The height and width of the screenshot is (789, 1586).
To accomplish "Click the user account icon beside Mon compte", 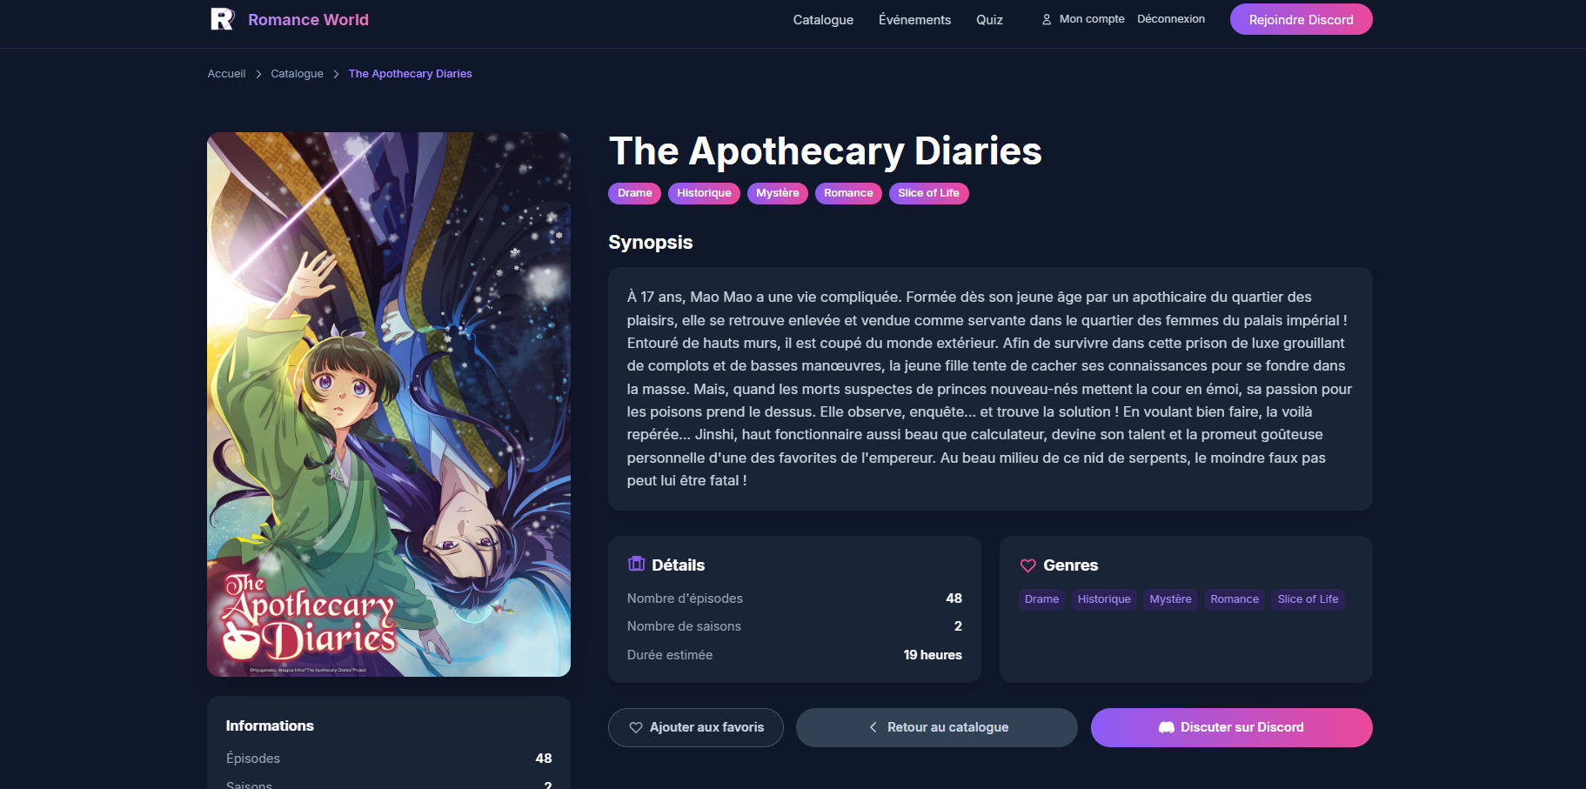I will [x=1047, y=19].
